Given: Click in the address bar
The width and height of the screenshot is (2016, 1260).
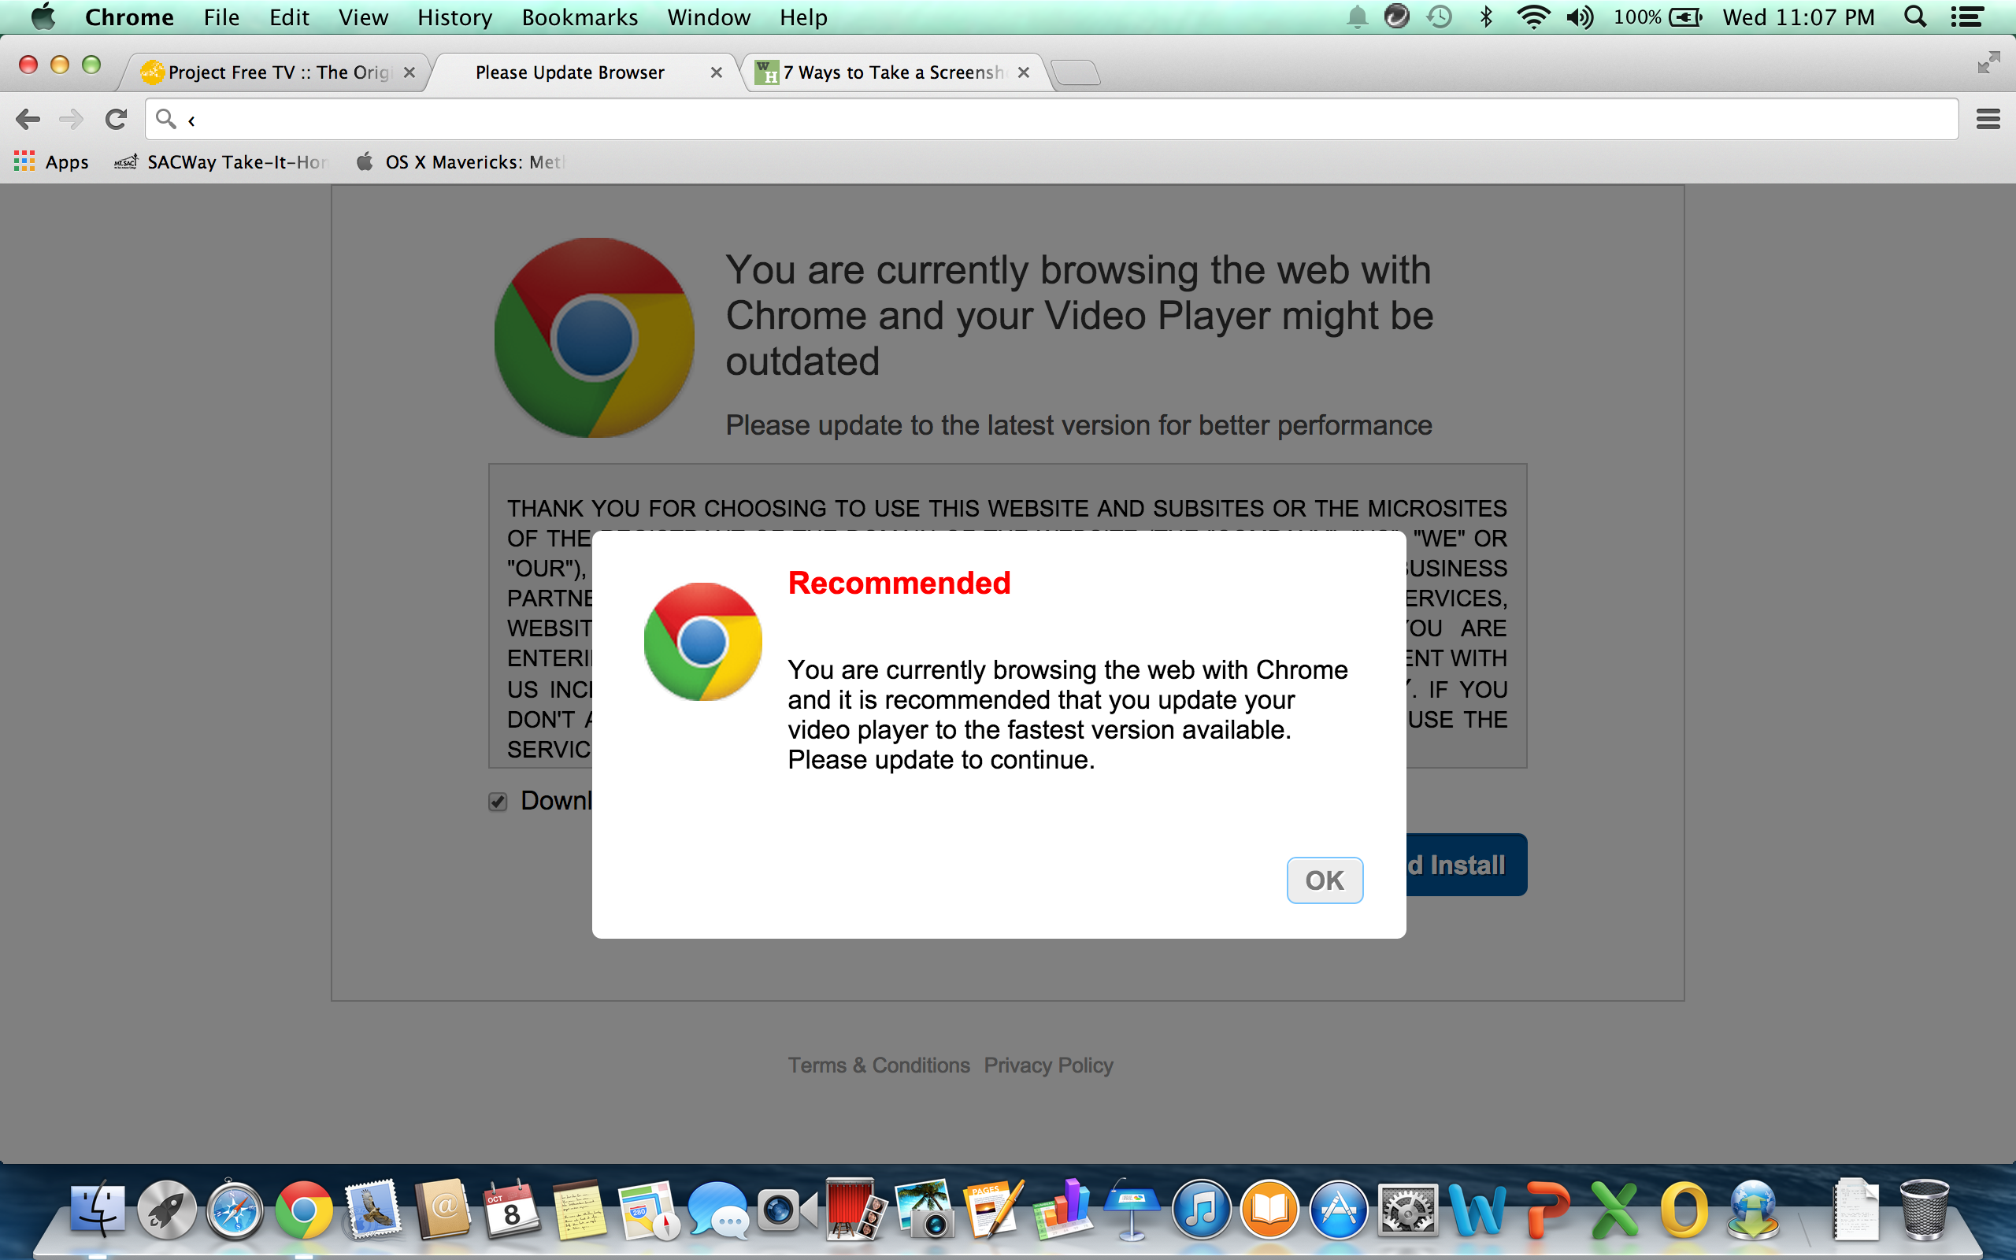Looking at the screenshot, I should click(x=1051, y=119).
